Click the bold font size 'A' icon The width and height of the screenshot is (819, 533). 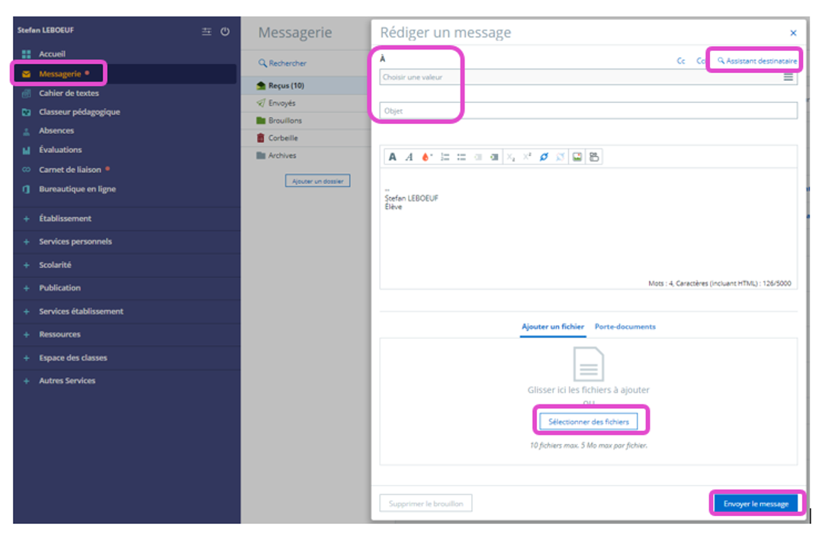click(392, 157)
